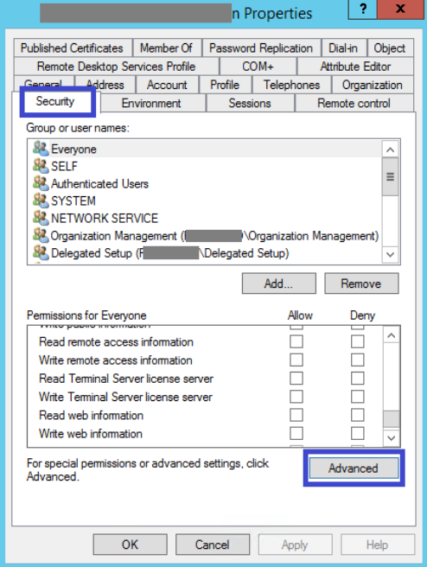Click the Add... button
Screen dimensions: 427x567
click(x=279, y=283)
